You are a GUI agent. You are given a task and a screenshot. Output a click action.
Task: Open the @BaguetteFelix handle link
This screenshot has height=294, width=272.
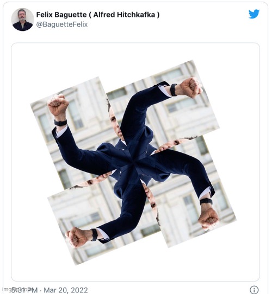click(61, 24)
